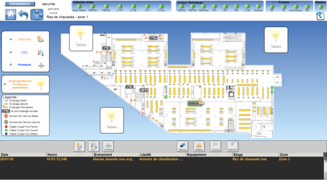The width and height of the screenshot is (327, 180).
Task: Go to the Accueil home icon
Action: pyautogui.click(x=11, y=15)
